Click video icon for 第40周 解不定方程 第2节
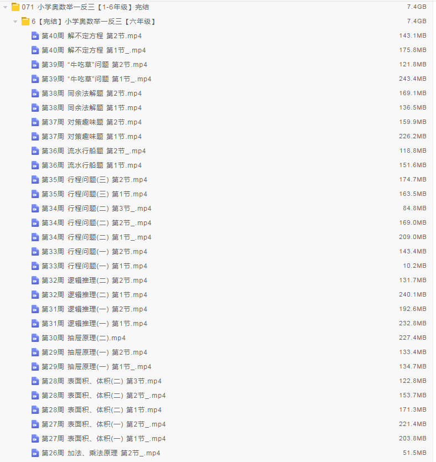Viewport: 436px width, 462px height. point(35,36)
